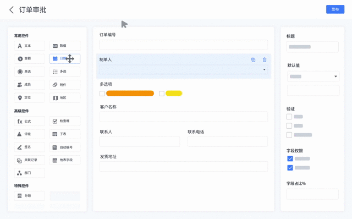The image size is (352, 219).
Task: Click the 发布 publish button
Action: coord(335,9)
